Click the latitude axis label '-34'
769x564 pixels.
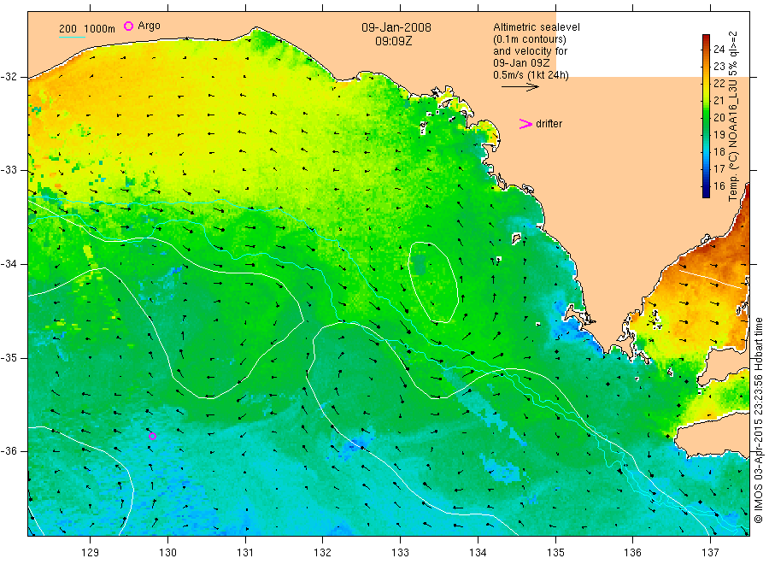click(9, 264)
